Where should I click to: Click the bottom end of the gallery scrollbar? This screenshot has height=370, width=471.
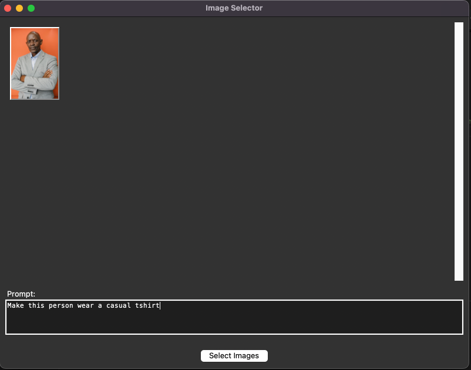click(x=459, y=277)
